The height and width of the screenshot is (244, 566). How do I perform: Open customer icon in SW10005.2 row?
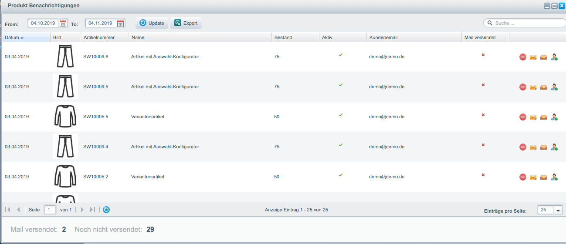coord(554,177)
